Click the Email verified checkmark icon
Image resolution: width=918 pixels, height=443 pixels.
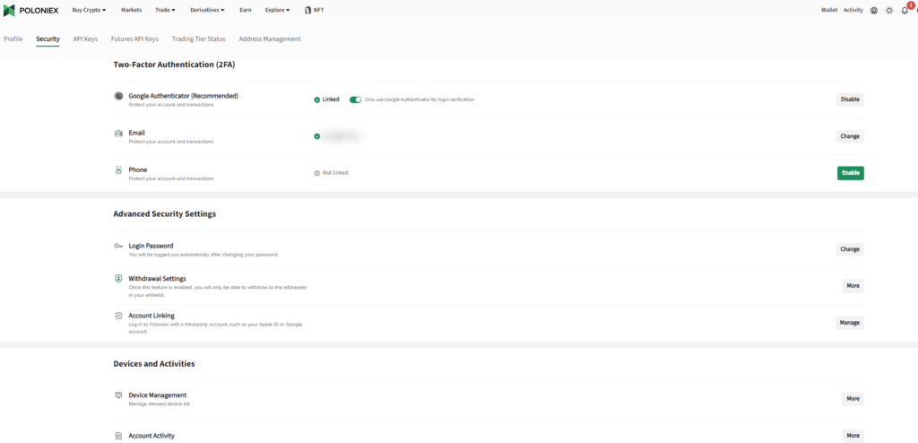316,136
